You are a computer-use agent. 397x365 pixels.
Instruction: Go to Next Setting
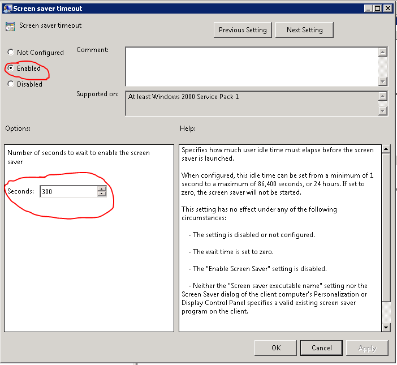coord(304,30)
